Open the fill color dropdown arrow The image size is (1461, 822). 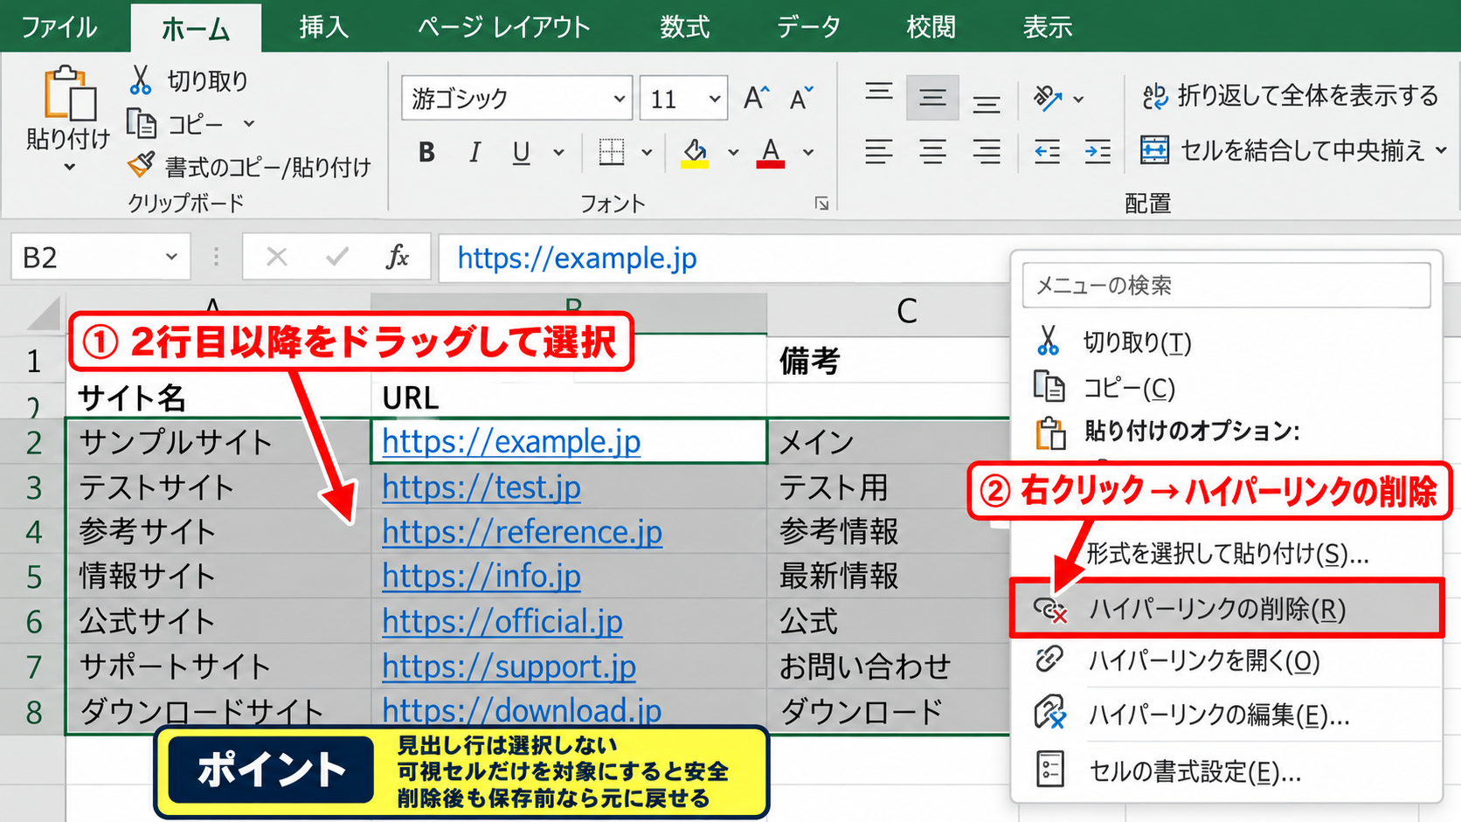point(733,153)
